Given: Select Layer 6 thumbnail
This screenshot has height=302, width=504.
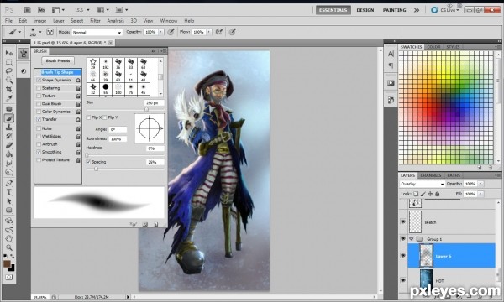Looking at the screenshot, I should (x=426, y=256).
